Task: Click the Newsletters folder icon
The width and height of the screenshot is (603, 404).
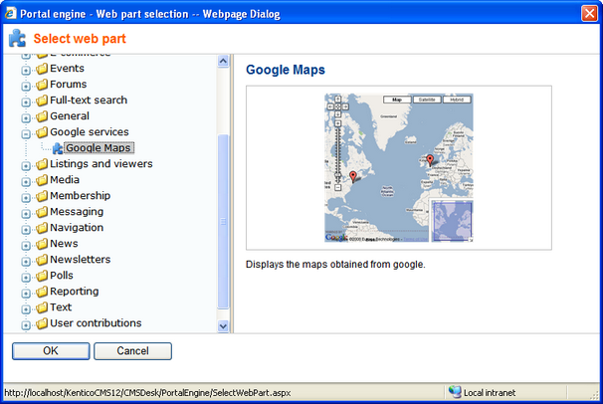Action: point(42,260)
